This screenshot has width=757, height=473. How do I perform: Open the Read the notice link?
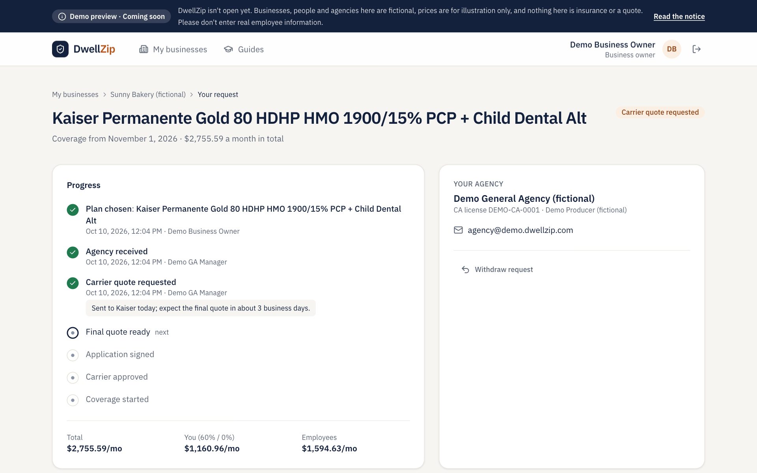tap(679, 17)
